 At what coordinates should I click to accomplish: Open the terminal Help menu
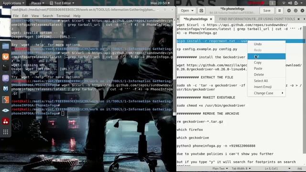pos(77,16)
